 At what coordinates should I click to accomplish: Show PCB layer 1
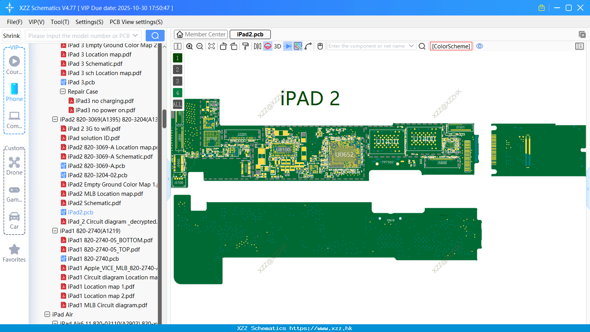177,58
